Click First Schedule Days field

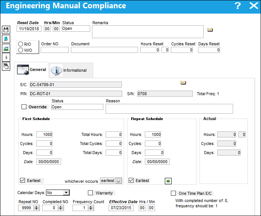click(x=44, y=152)
